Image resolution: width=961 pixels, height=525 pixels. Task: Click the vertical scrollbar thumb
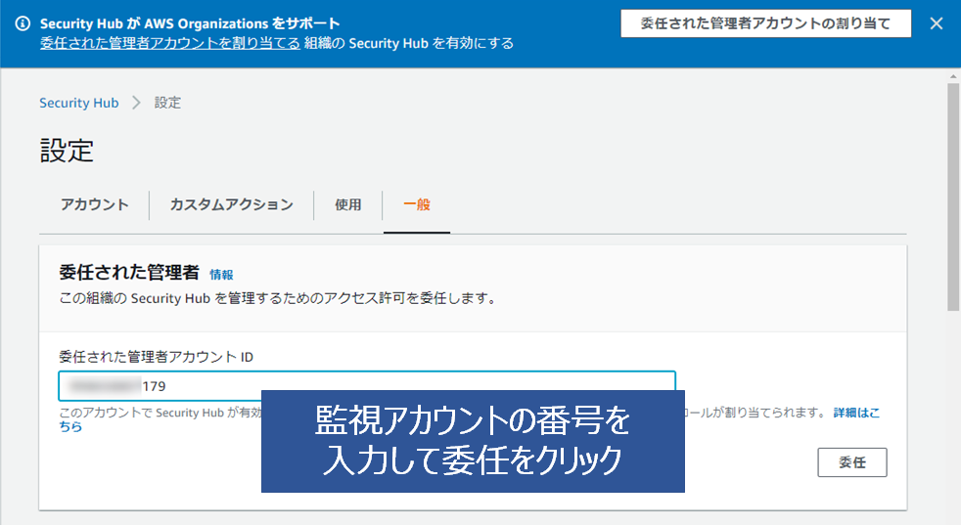point(952,196)
